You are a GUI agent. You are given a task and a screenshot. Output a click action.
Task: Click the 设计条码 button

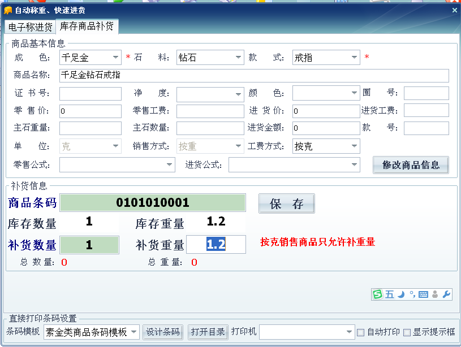tap(163, 332)
